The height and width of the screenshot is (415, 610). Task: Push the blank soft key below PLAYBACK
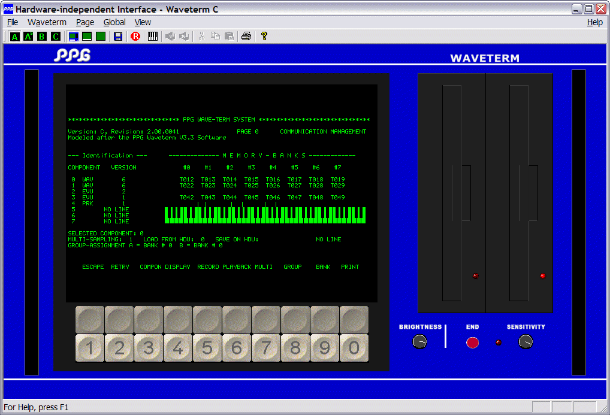click(237, 320)
